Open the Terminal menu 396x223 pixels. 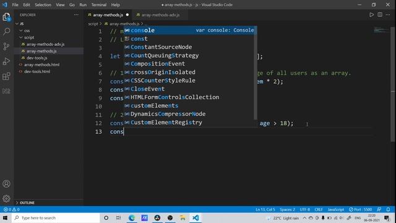tap(99, 4)
